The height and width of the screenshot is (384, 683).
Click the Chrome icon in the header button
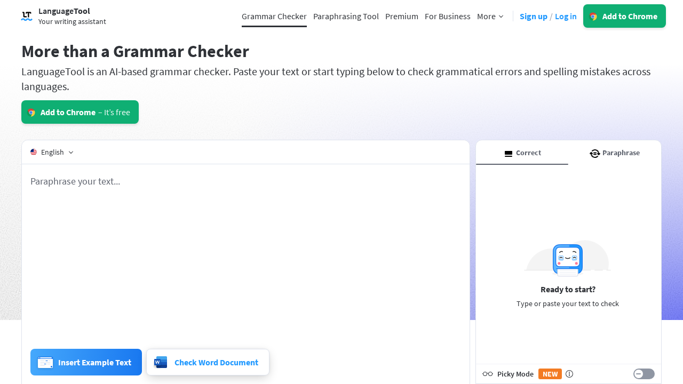(x=592, y=16)
